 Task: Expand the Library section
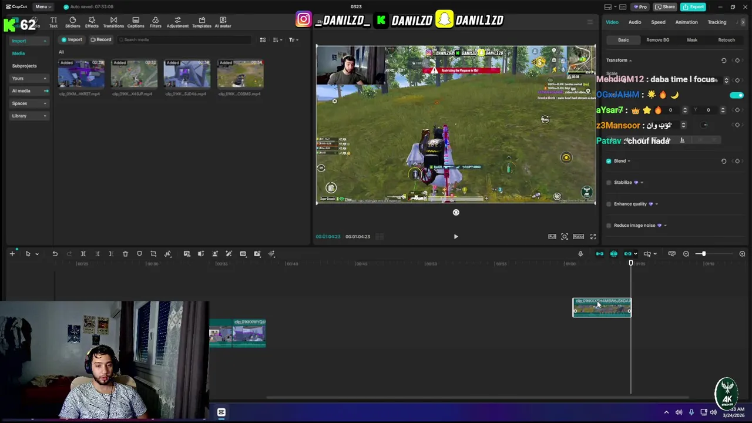28,116
